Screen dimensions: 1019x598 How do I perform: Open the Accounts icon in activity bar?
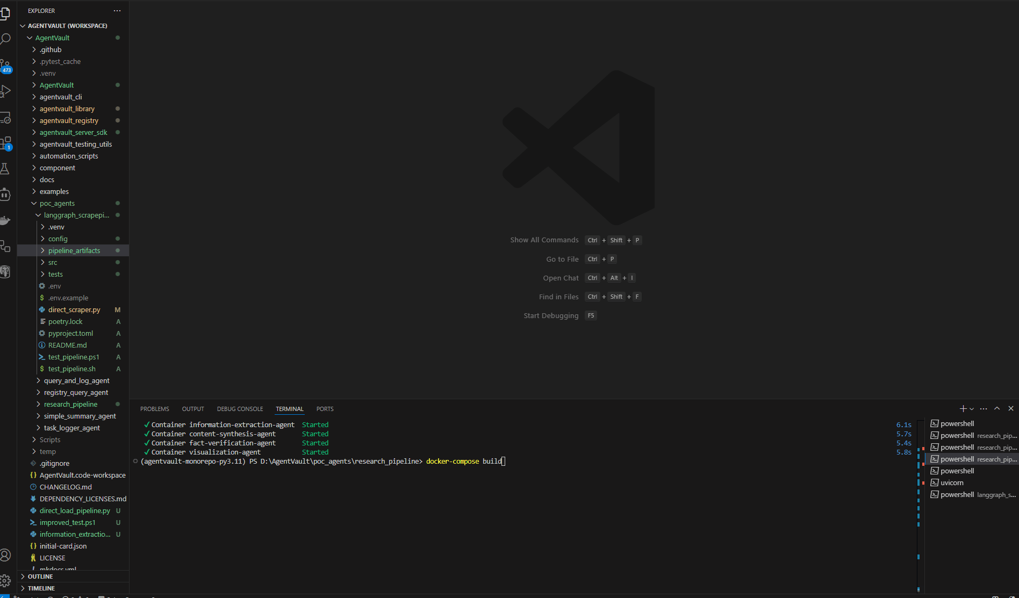pyautogui.click(x=5, y=555)
